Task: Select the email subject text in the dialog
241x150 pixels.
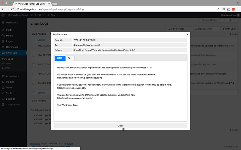Action: click(104, 50)
